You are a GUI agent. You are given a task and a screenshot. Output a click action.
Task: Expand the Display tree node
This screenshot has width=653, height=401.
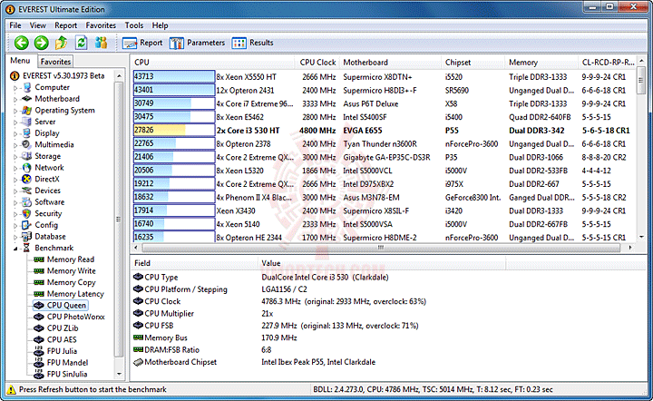click(x=15, y=133)
